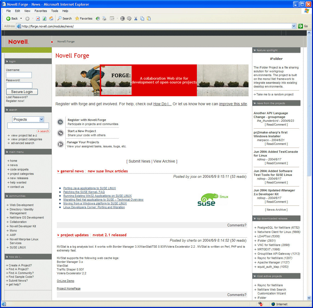Click the Back button in toolbar
313x308 pixels.
[x=12, y=18]
